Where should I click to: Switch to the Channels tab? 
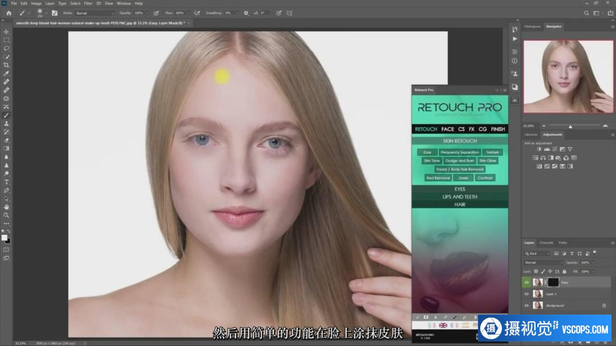546,243
